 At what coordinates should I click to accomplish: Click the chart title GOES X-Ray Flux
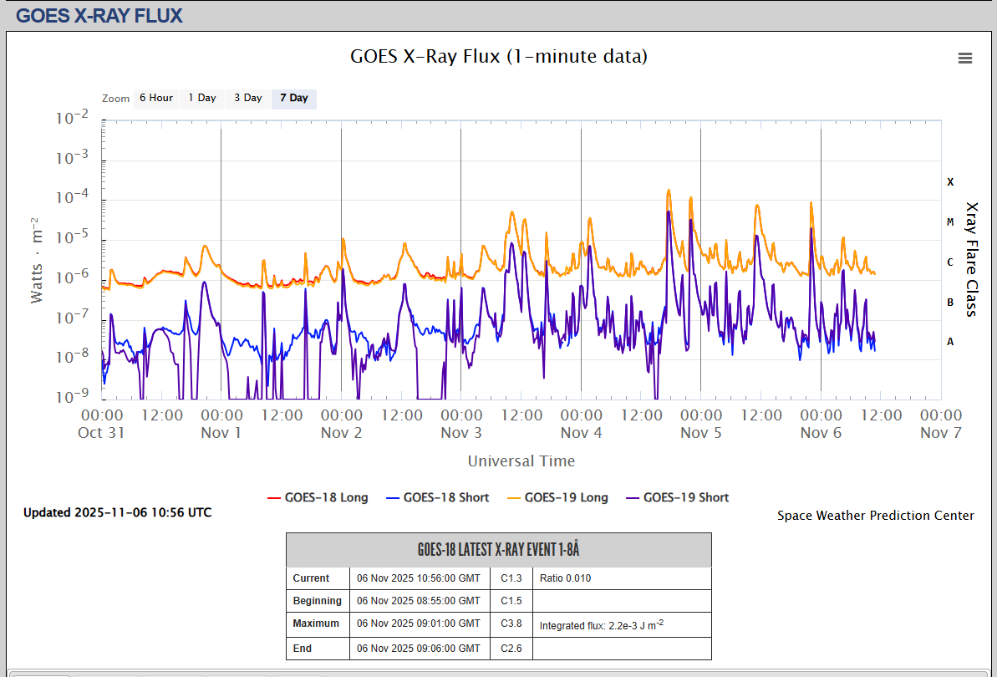(x=498, y=57)
